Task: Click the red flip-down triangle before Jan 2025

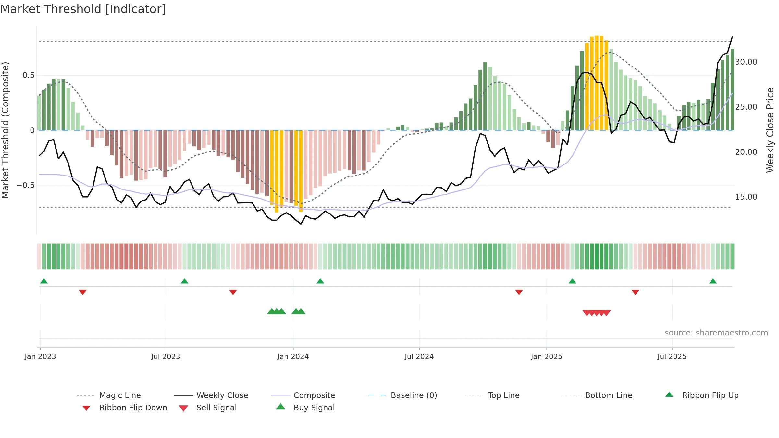Action: click(519, 292)
